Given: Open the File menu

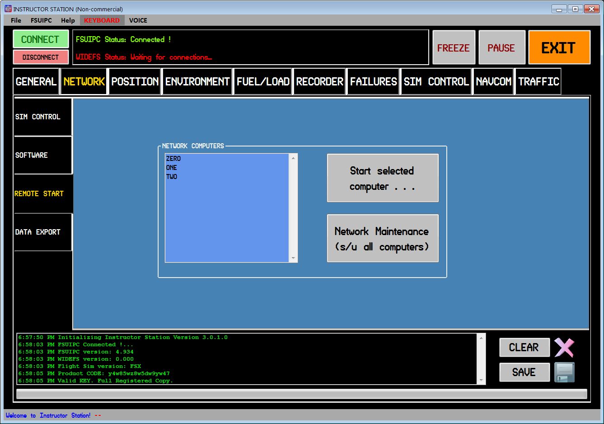Looking at the screenshot, I should [x=16, y=20].
